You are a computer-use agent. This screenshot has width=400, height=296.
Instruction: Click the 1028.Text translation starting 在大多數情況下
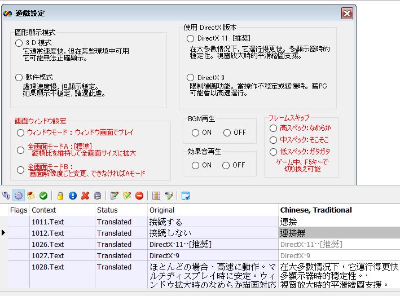tap(339, 275)
